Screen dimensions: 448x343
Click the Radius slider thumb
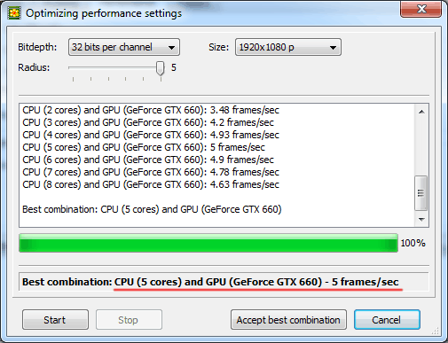pos(161,68)
